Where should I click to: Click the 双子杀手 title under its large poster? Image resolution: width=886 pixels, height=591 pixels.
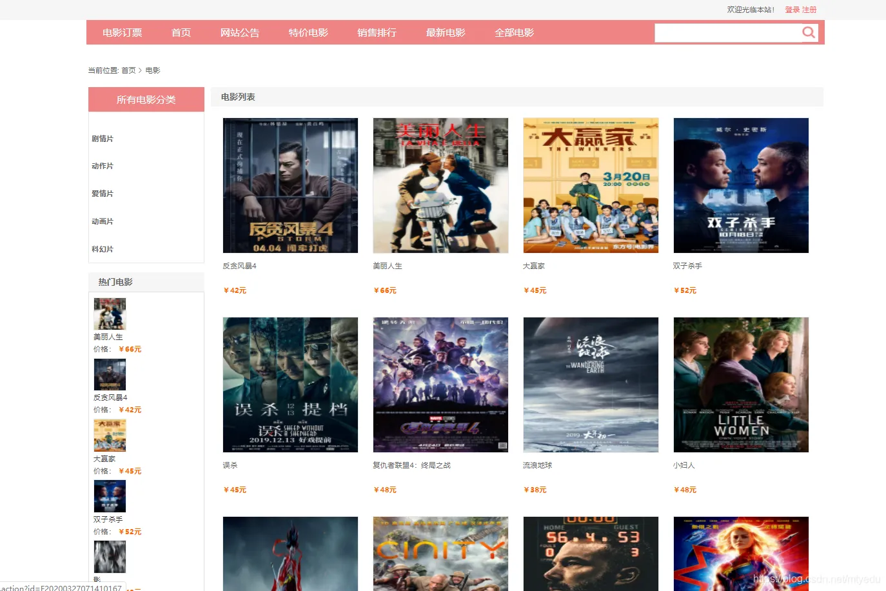pyautogui.click(x=687, y=266)
